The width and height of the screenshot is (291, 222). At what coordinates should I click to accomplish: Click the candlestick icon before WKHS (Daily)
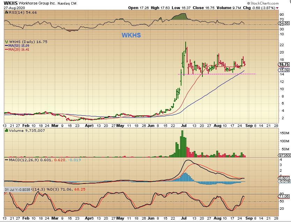pyautogui.click(x=7, y=42)
